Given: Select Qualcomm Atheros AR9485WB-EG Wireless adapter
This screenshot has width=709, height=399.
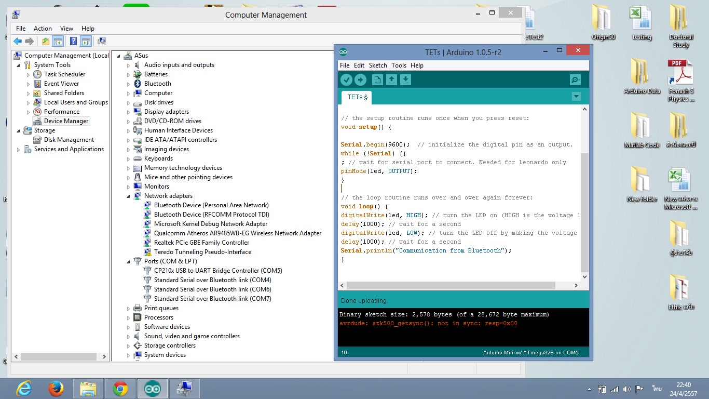Looking at the screenshot, I should pos(238,233).
